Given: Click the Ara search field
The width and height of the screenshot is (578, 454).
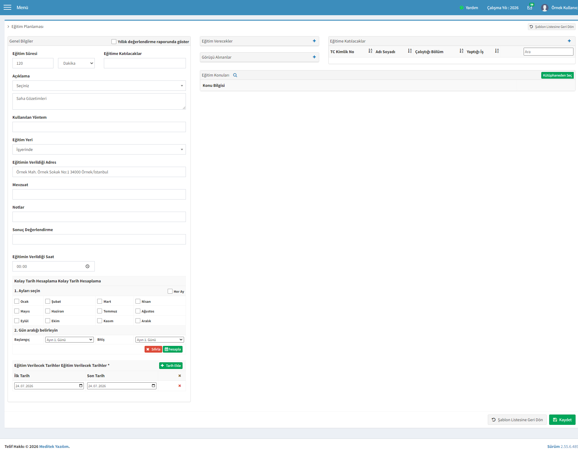Looking at the screenshot, I should pyautogui.click(x=548, y=52).
